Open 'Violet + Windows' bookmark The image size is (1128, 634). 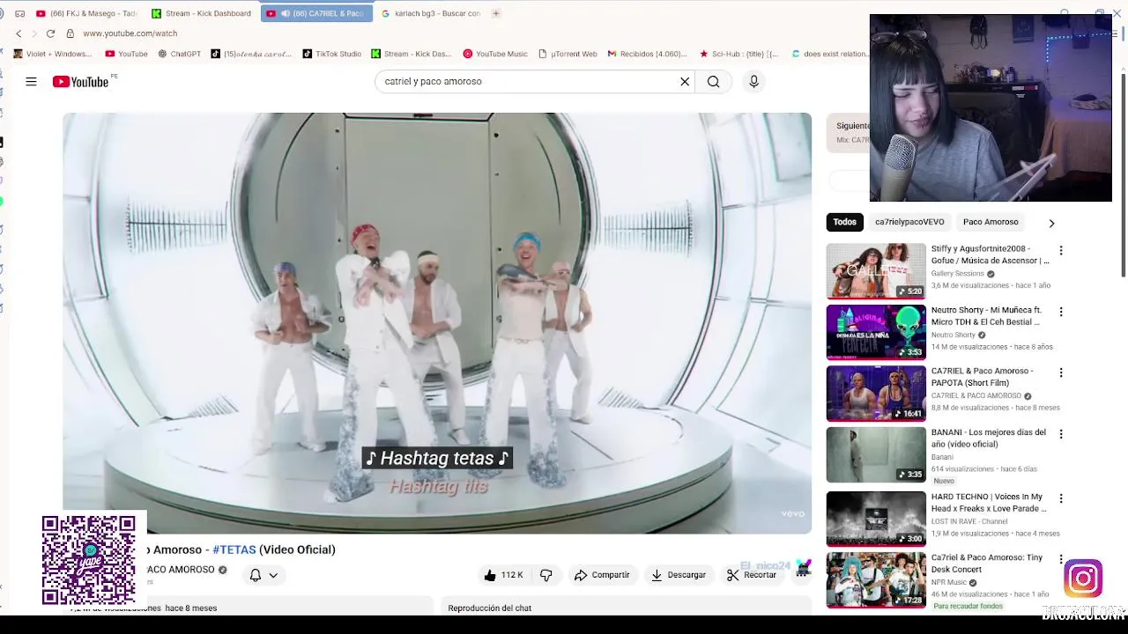click(x=53, y=54)
